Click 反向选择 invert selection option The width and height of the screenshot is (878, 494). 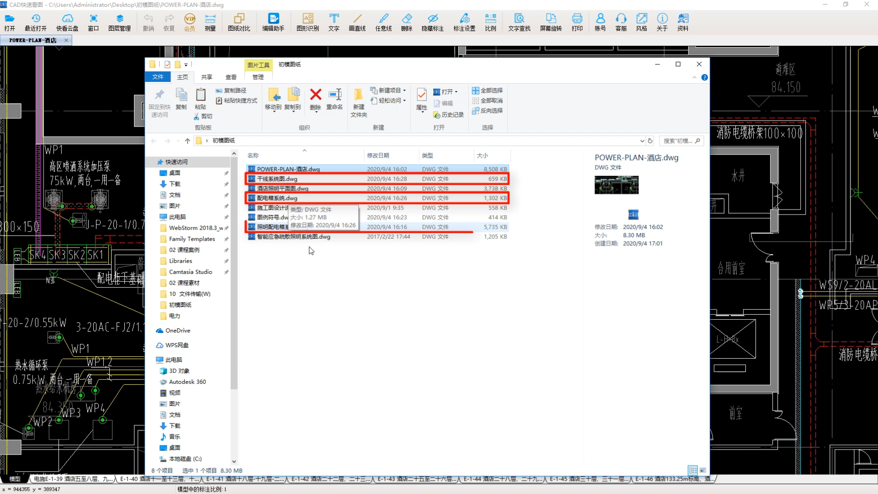coord(487,111)
